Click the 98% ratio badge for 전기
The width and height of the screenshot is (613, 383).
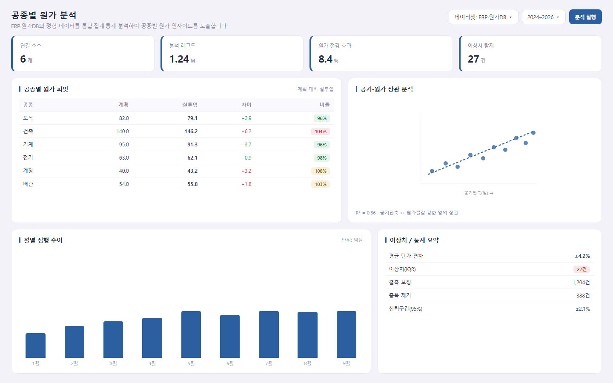point(322,158)
